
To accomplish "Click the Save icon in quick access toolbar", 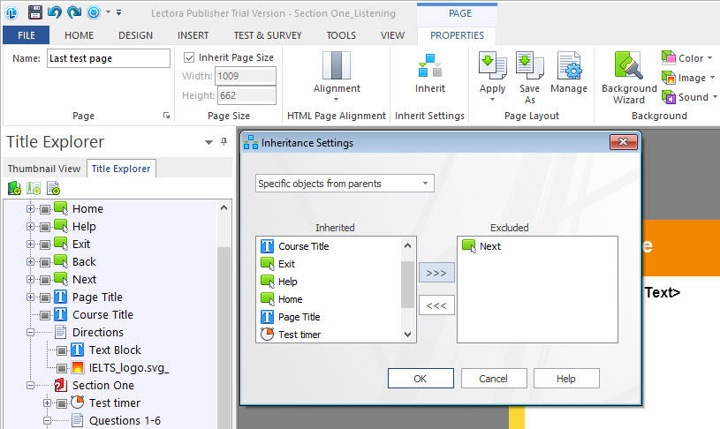I will (x=35, y=12).
